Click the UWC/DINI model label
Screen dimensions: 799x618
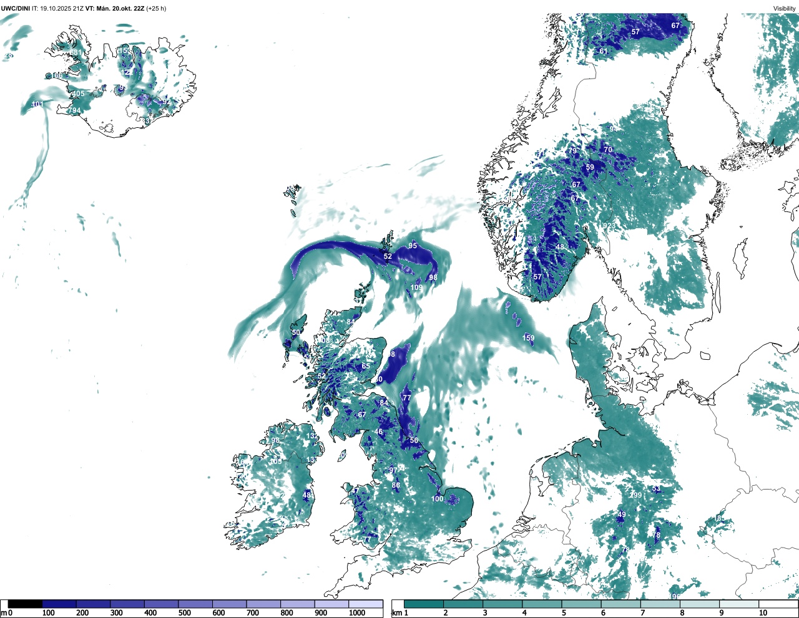16,9
